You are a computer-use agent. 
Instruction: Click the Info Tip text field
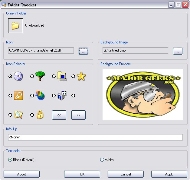95,137
